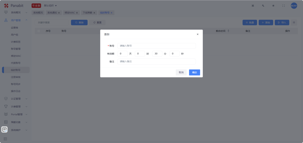Toggle the select-all table header checkbox
303x143 pixels.
[39, 31]
